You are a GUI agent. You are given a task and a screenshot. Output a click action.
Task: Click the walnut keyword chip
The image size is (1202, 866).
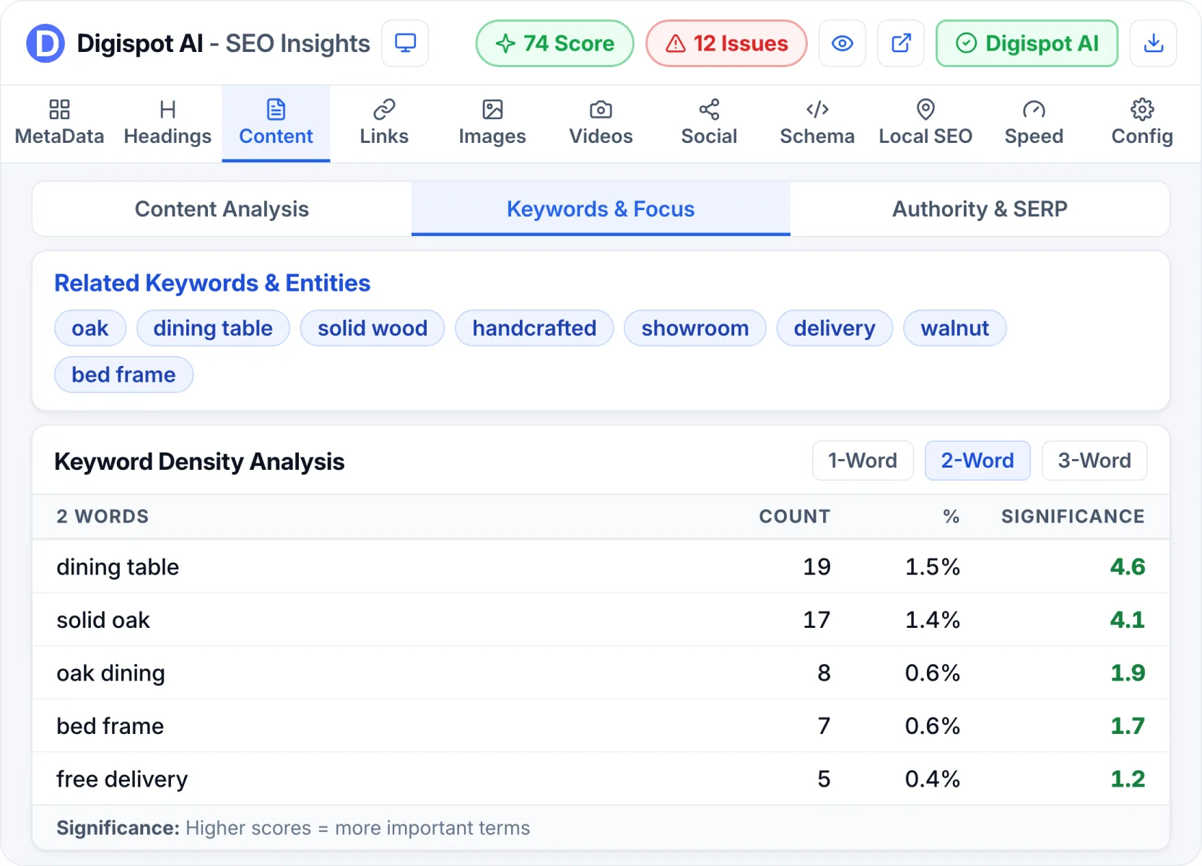(955, 328)
